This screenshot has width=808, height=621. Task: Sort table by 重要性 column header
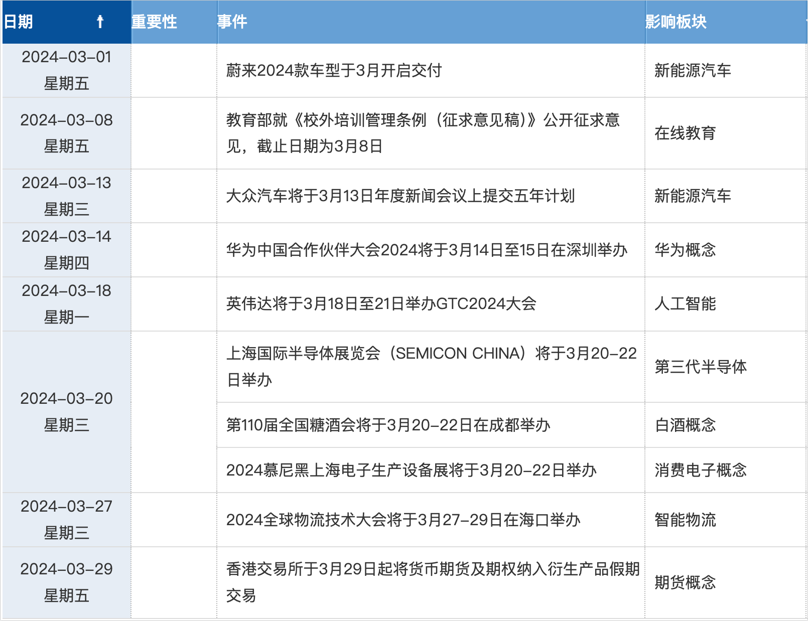(x=154, y=22)
